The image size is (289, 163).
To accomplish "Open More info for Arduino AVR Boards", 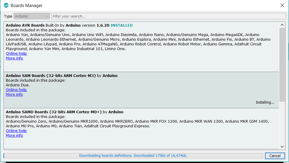I will coord(14,58).
